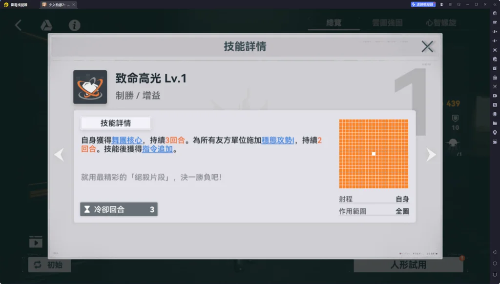Switch to the 總覽 tab
Viewport: 500px width, 284px height.
tap(334, 23)
